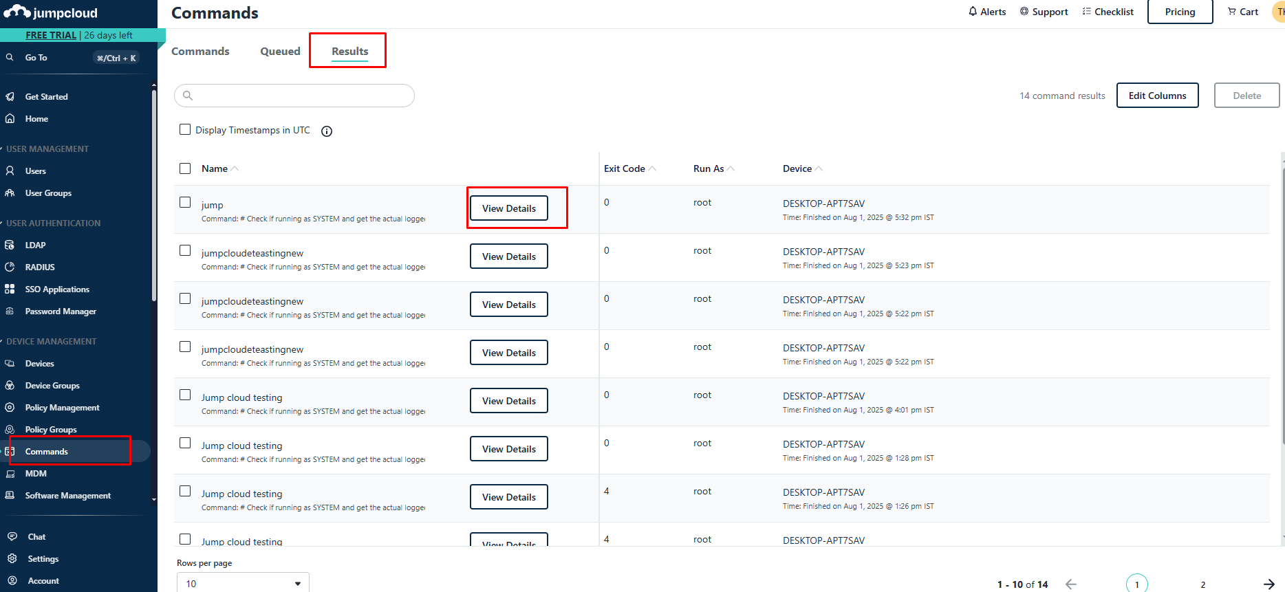This screenshot has width=1285, height=592.
Task: Click the FREE TRIAL link
Action: [51, 35]
